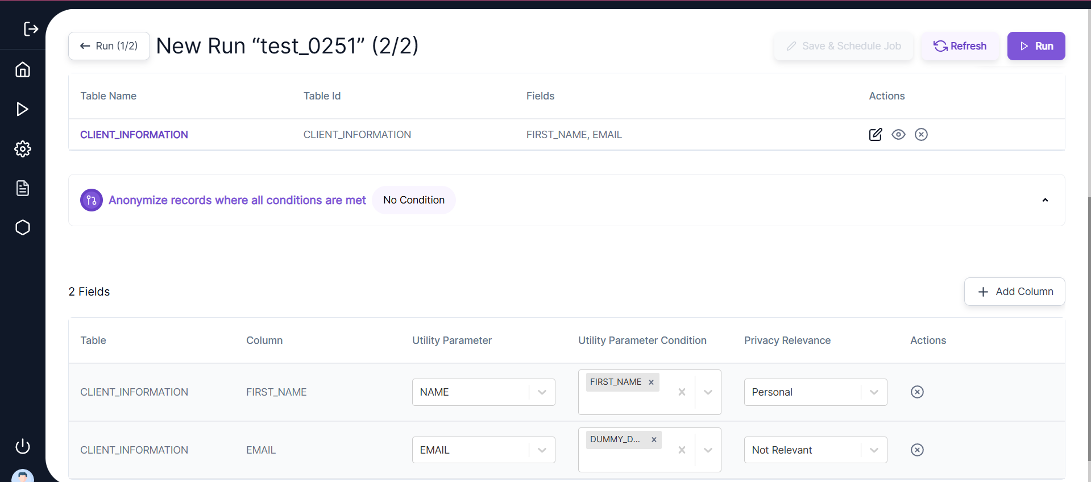This screenshot has height=482, width=1091.
Task: Go back to Run (1/2) step
Action: pyautogui.click(x=109, y=46)
